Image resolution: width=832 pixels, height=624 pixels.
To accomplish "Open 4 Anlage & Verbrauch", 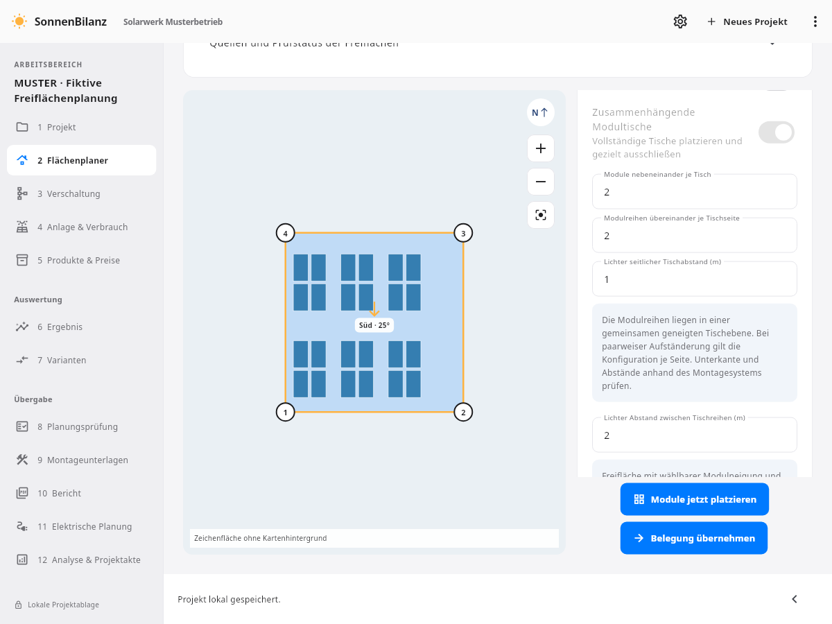I will coord(81,227).
